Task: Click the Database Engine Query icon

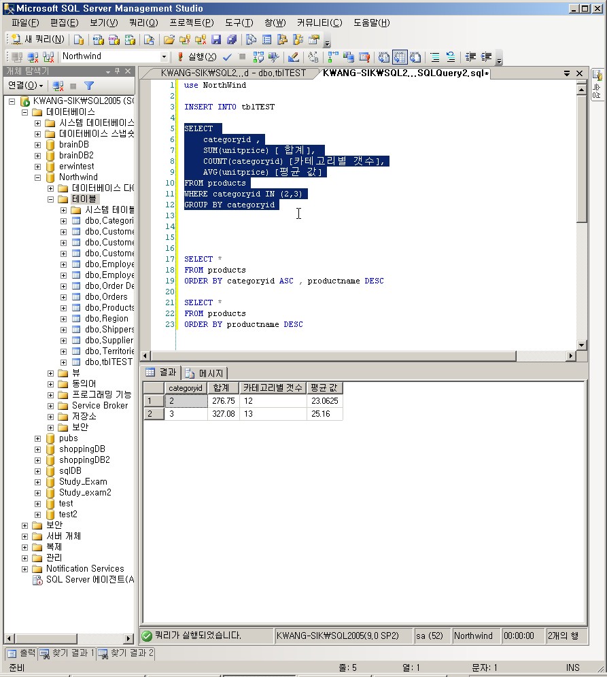Action: 79,39
